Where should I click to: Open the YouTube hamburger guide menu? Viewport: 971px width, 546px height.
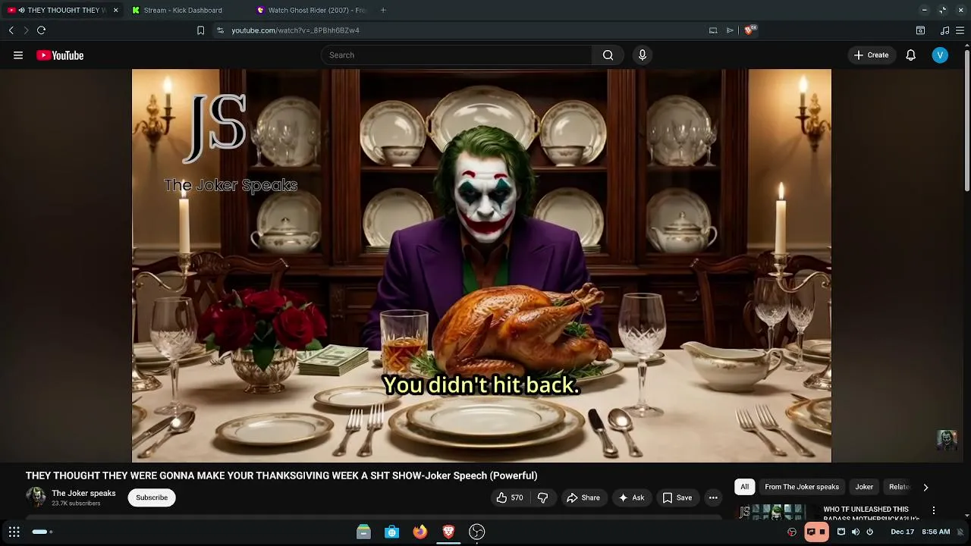point(18,55)
